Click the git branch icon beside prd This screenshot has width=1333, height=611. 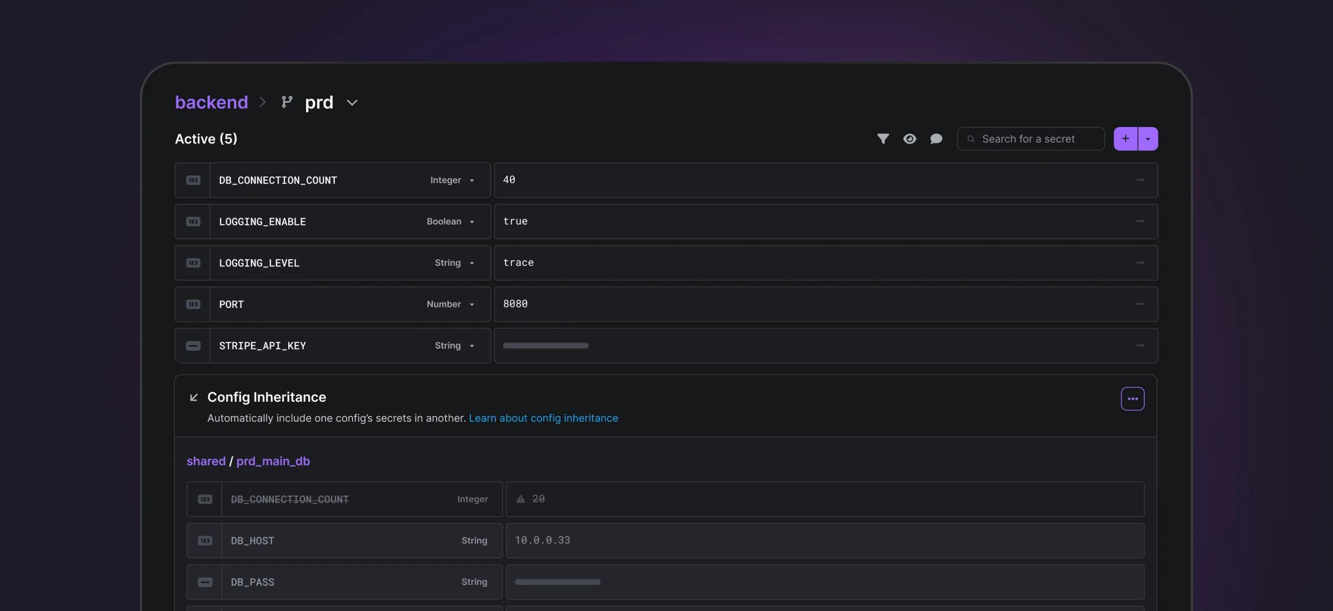pos(287,102)
